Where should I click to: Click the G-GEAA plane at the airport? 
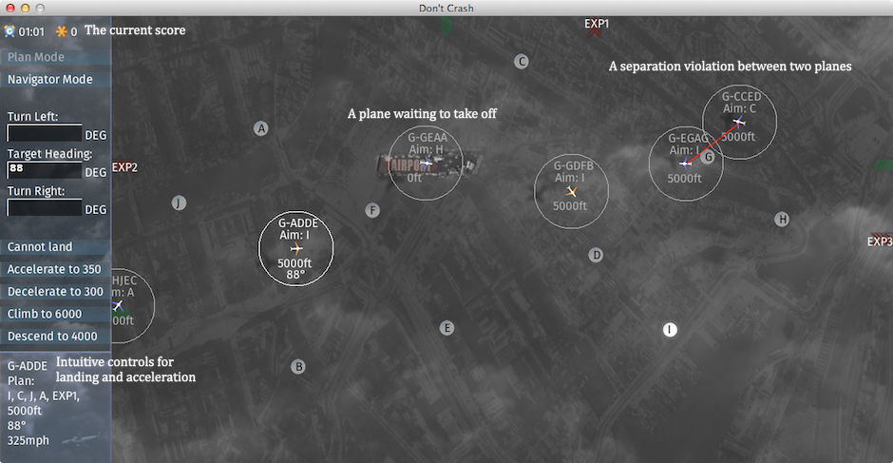(x=427, y=164)
